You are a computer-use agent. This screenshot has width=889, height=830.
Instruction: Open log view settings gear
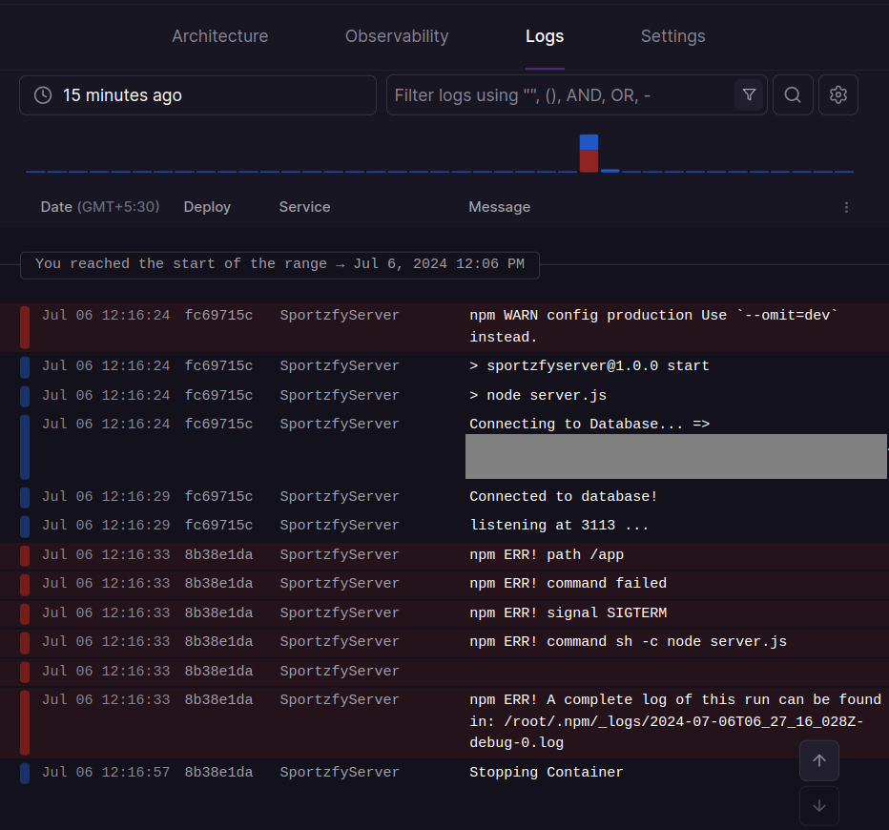pyautogui.click(x=838, y=94)
